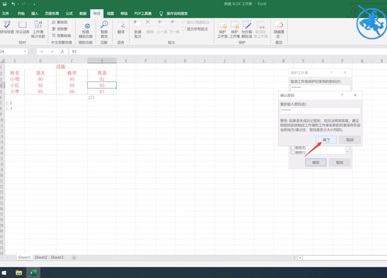387x278 pixels.
Task: Click the accessibility checker (检查辅助功能) icon
Action: click(x=86, y=29)
